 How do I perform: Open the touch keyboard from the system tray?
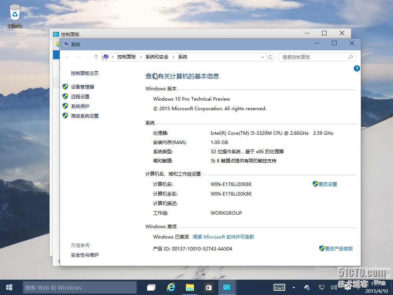point(279,287)
